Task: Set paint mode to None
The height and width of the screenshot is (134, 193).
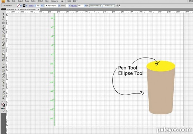Action: [5, 108]
